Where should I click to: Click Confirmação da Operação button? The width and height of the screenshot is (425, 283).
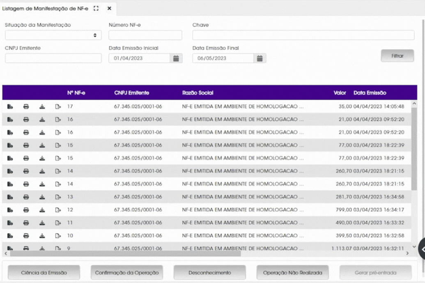click(x=127, y=273)
